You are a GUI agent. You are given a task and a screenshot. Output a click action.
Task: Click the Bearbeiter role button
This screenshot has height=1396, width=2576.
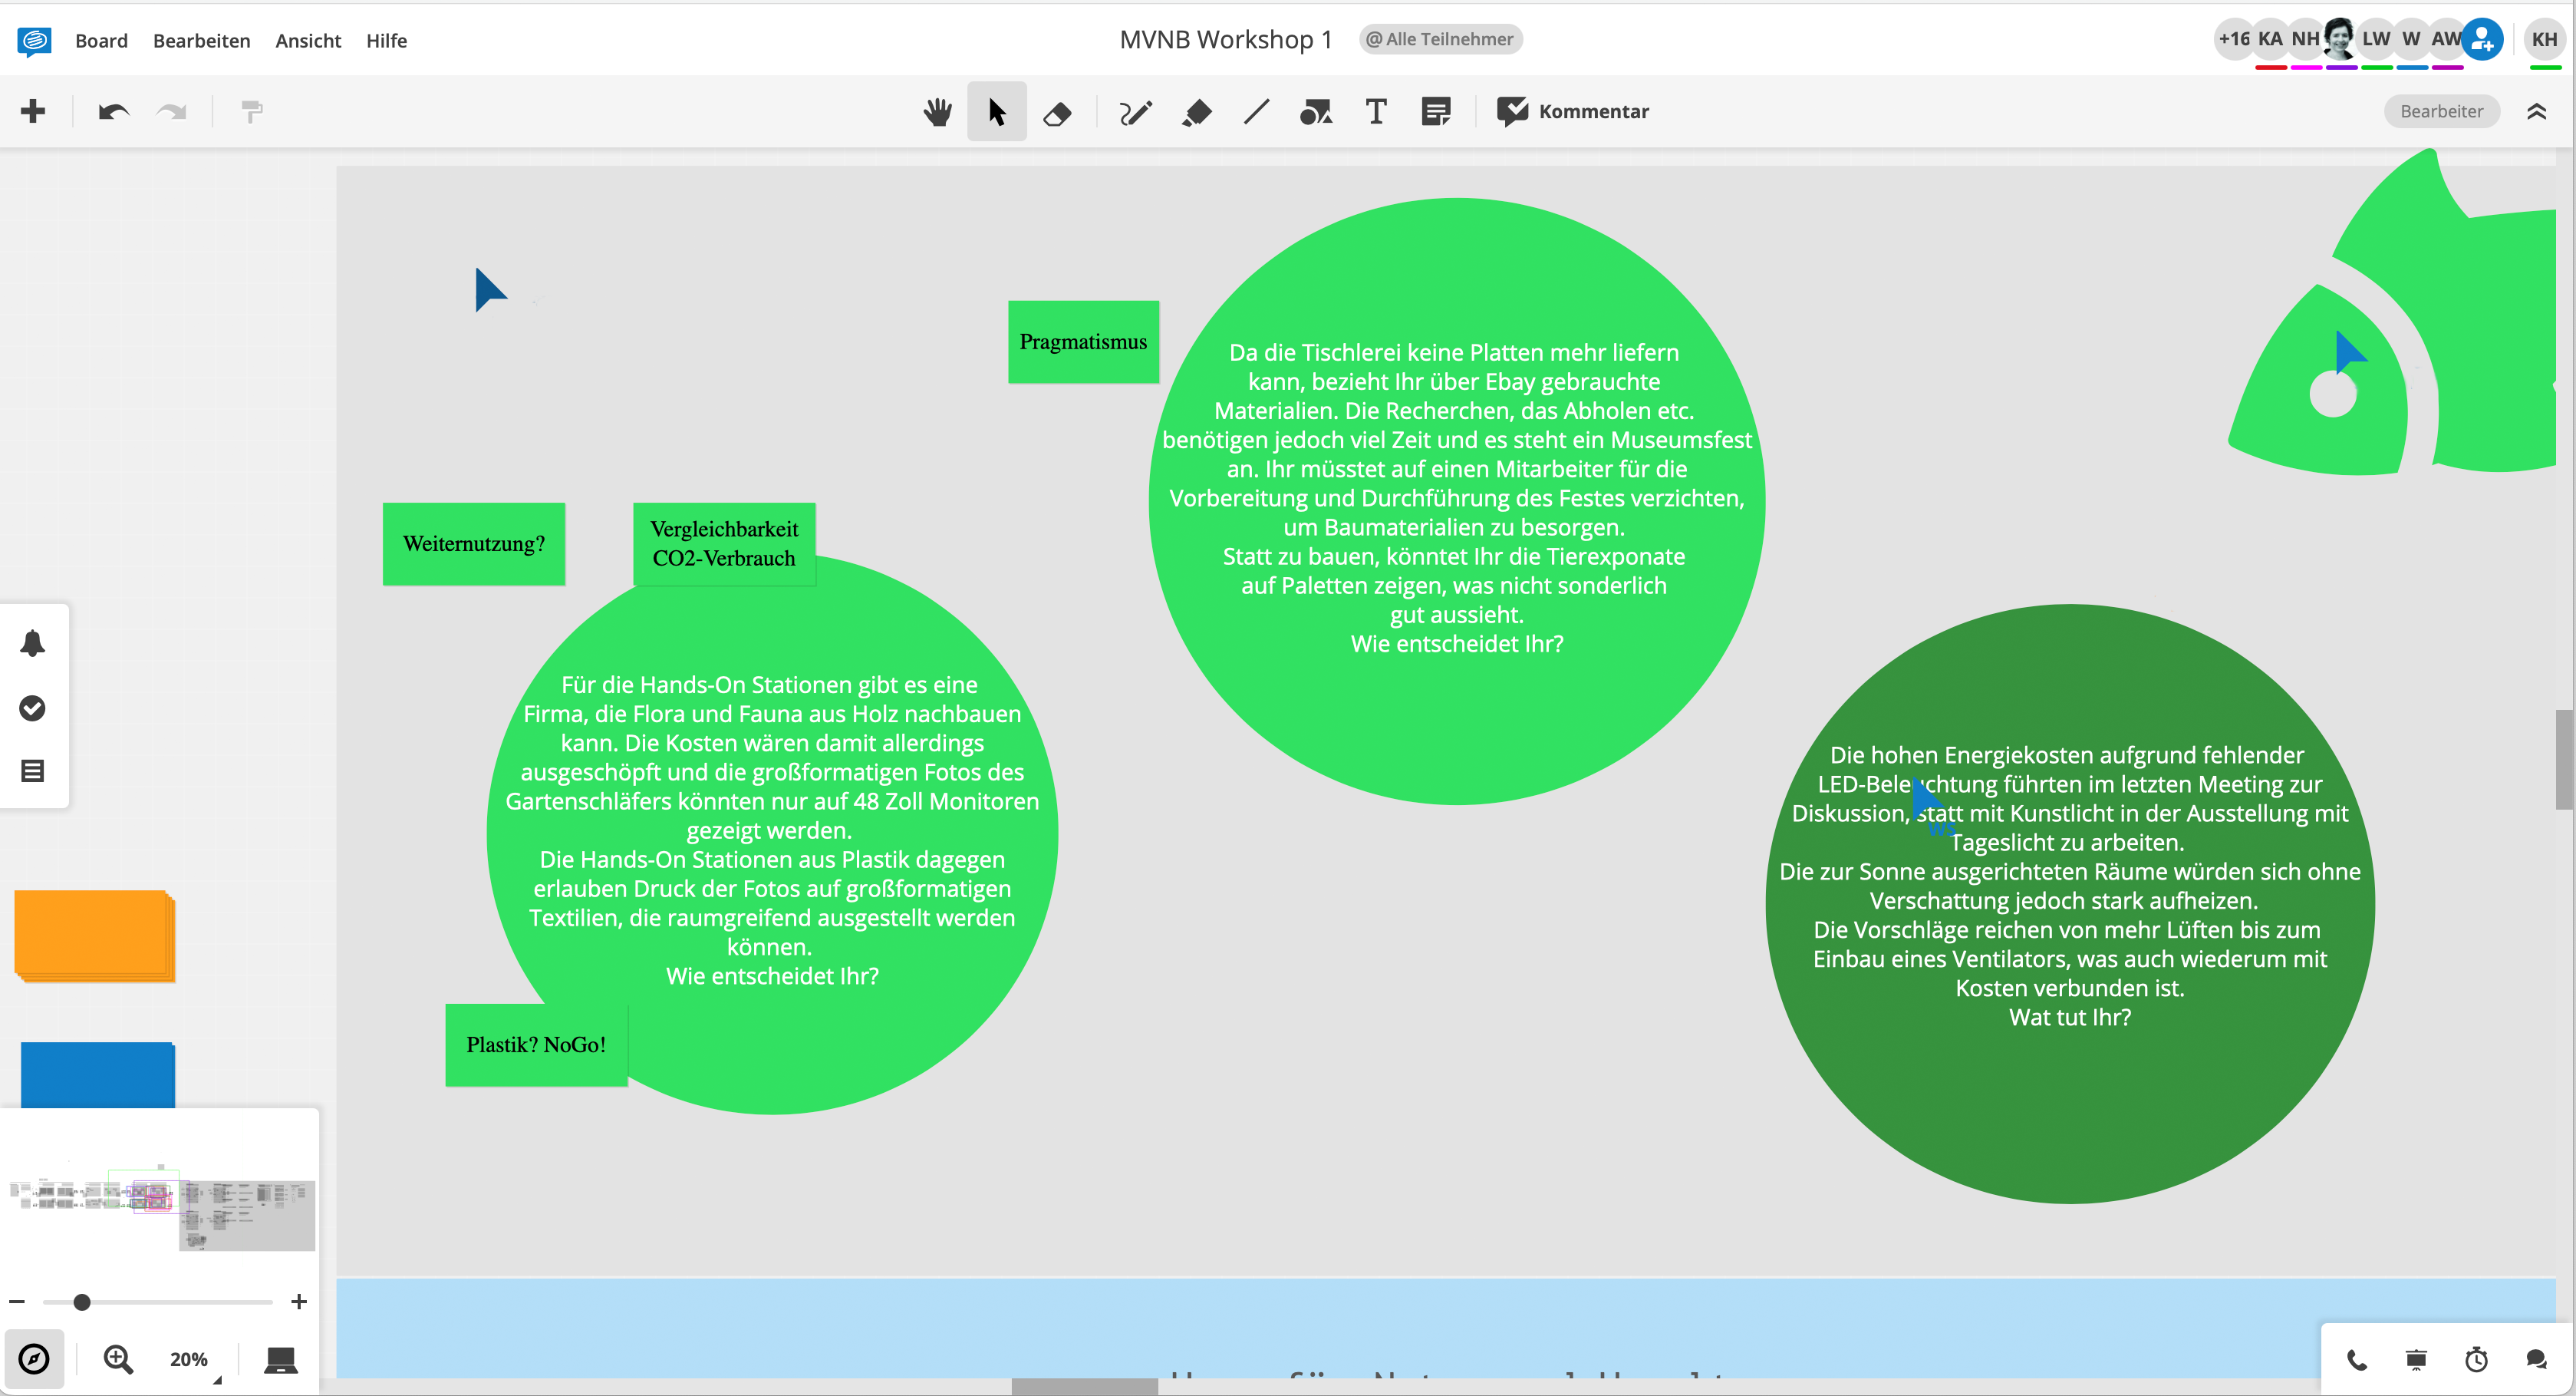2441,111
